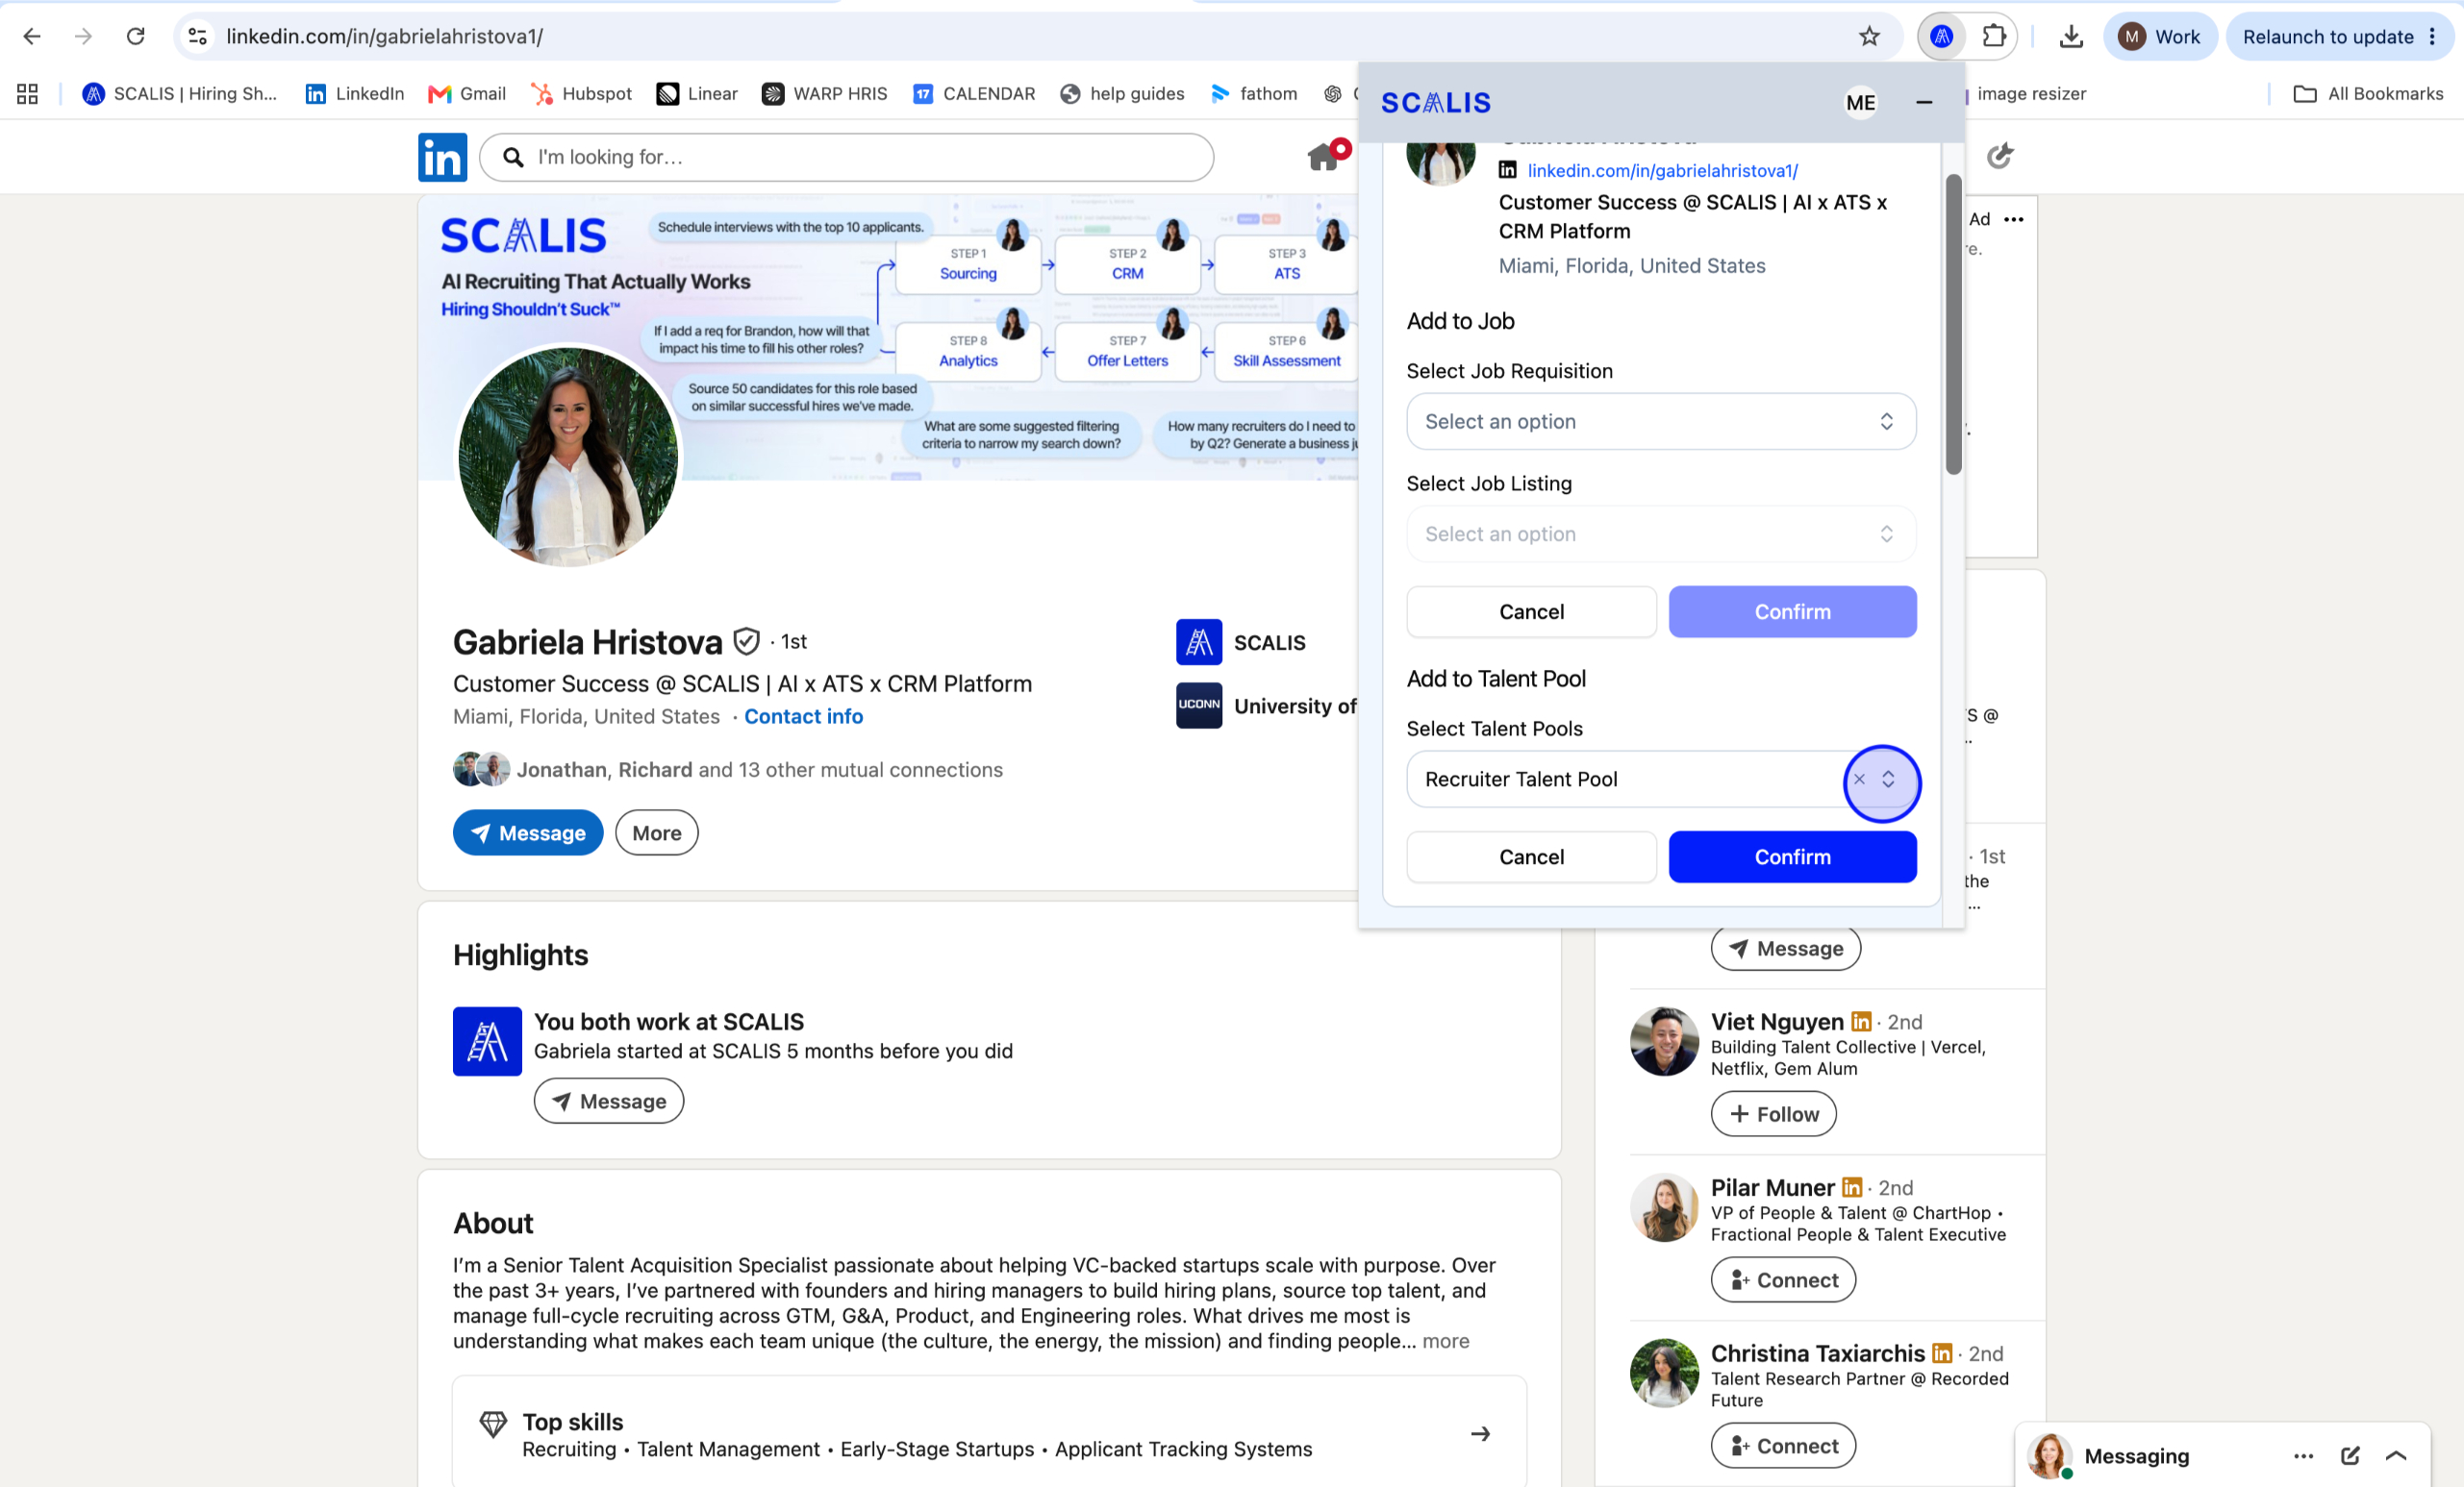Open the Hubspot bookmark

click(582, 94)
